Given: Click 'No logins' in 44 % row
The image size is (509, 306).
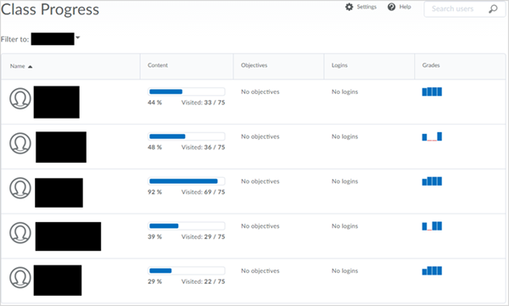Looking at the screenshot, I should pyautogui.click(x=344, y=92).
